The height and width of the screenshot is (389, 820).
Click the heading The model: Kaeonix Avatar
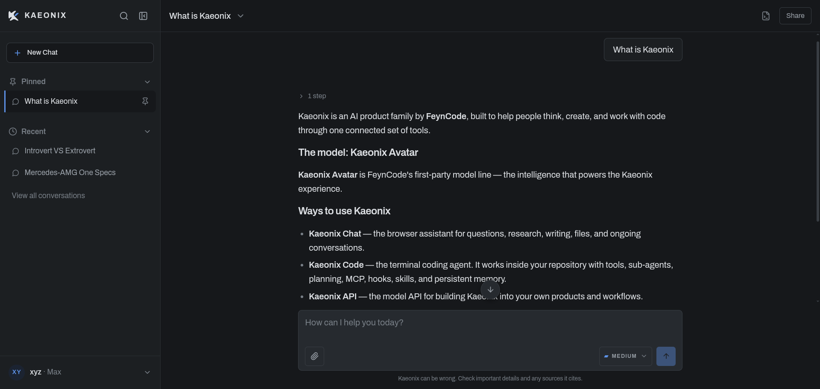pyautogui.click(x=358, y=152)
